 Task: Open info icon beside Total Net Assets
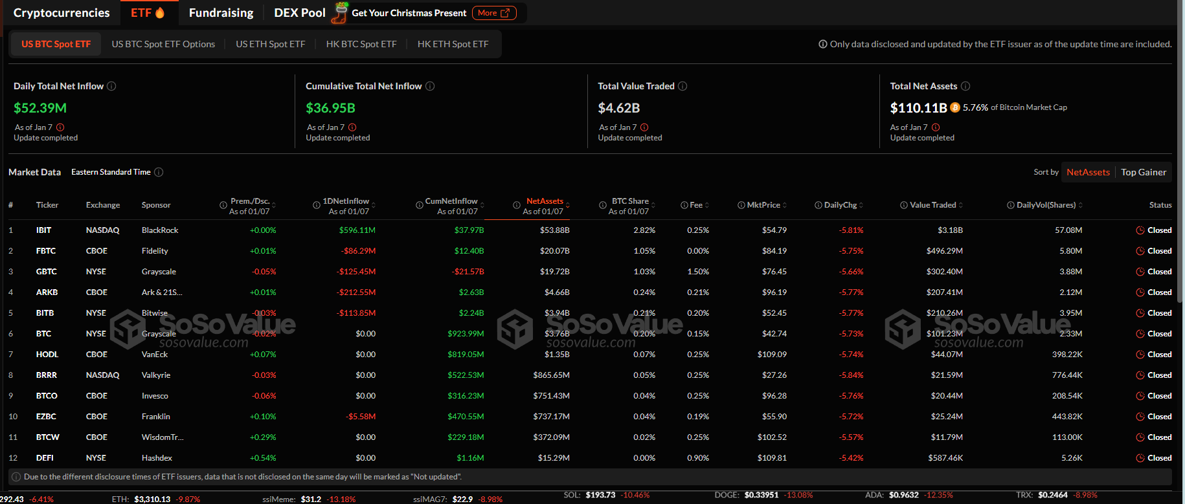[x=965, y=86]
